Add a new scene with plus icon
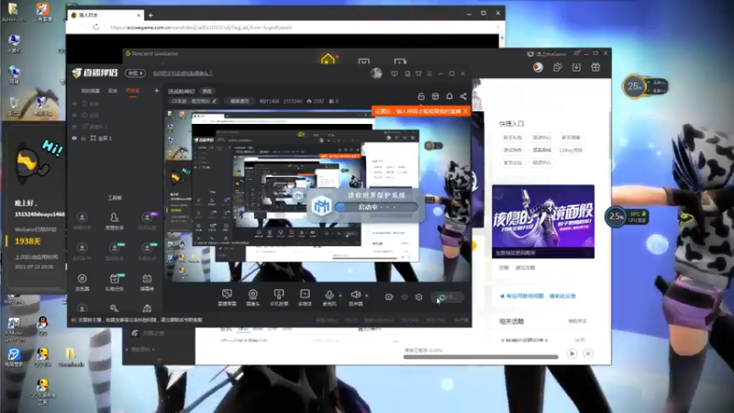This screenshot has height=413, width=734. [156, 90]
